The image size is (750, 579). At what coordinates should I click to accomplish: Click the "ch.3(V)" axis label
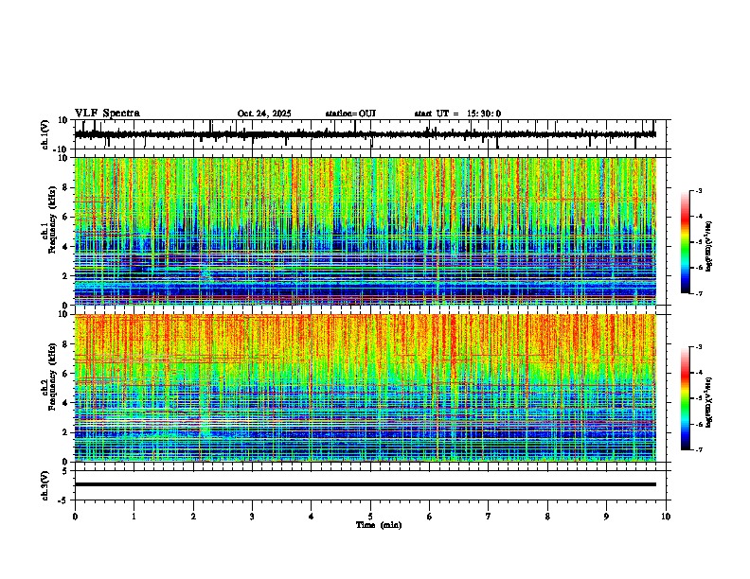click(x=45, y=485)
